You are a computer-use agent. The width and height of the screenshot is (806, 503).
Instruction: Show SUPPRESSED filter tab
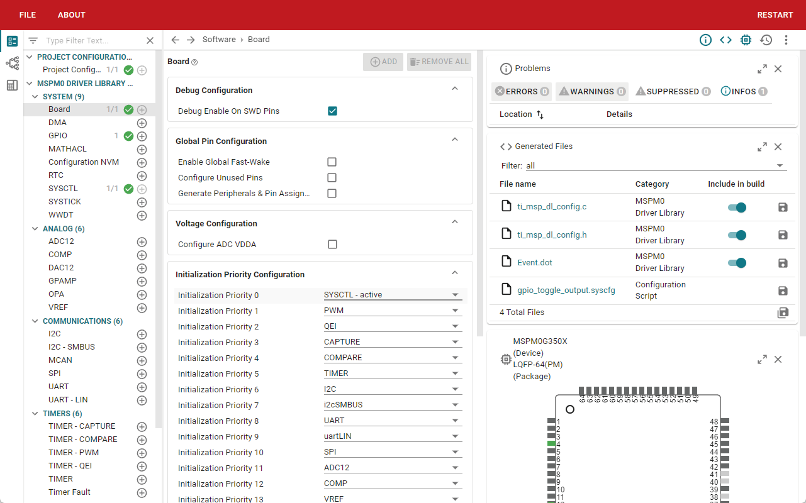click(673, 91)
